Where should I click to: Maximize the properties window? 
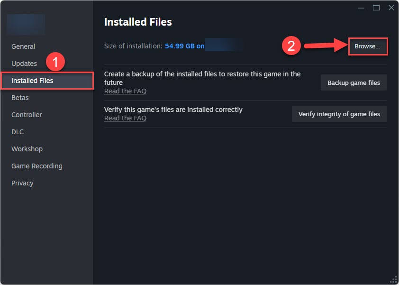[x=376, y=8]
